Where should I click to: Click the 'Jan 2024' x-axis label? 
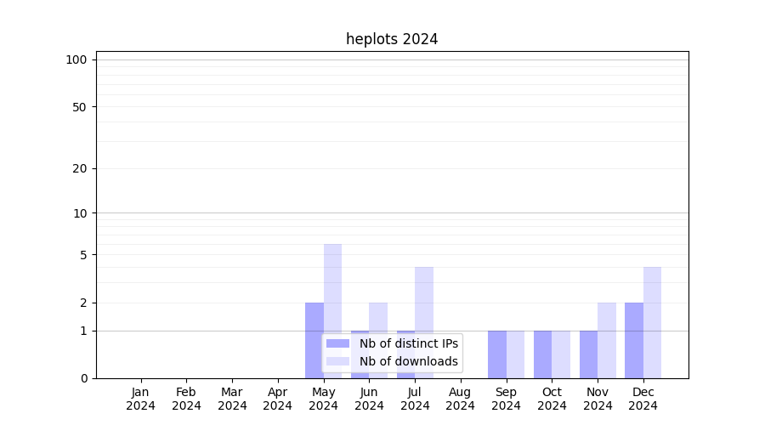141,399
